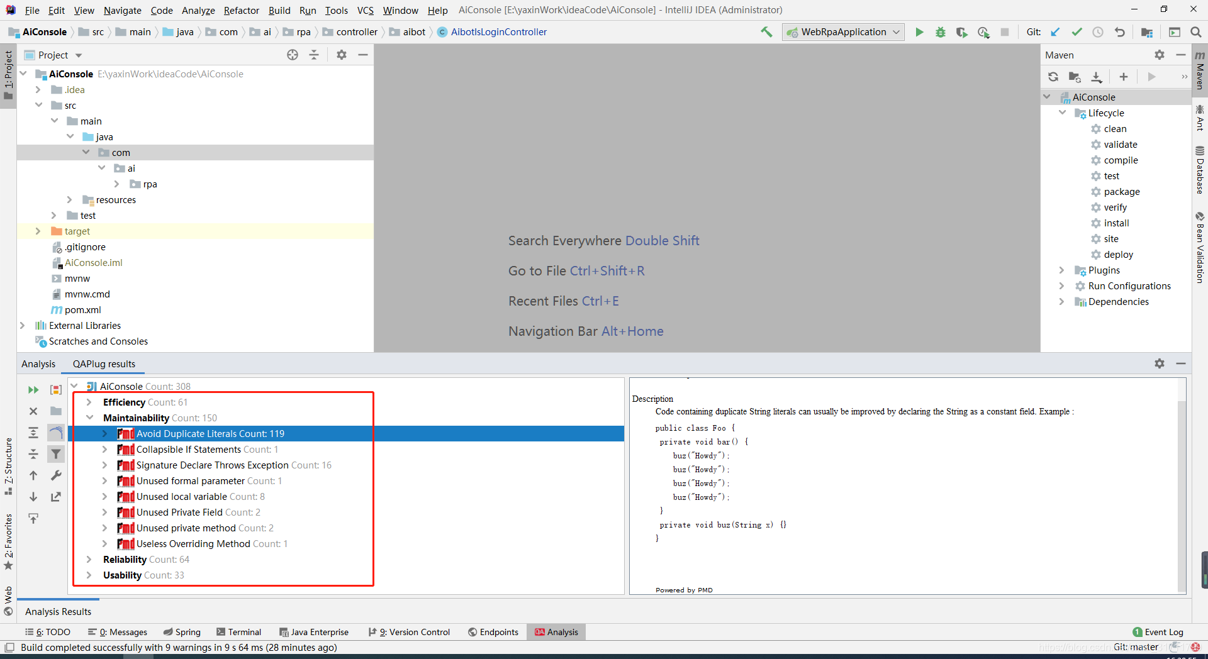
Task: Open 9: Version Control tool window
Action: pyautogui.click(x=410, y=632)
